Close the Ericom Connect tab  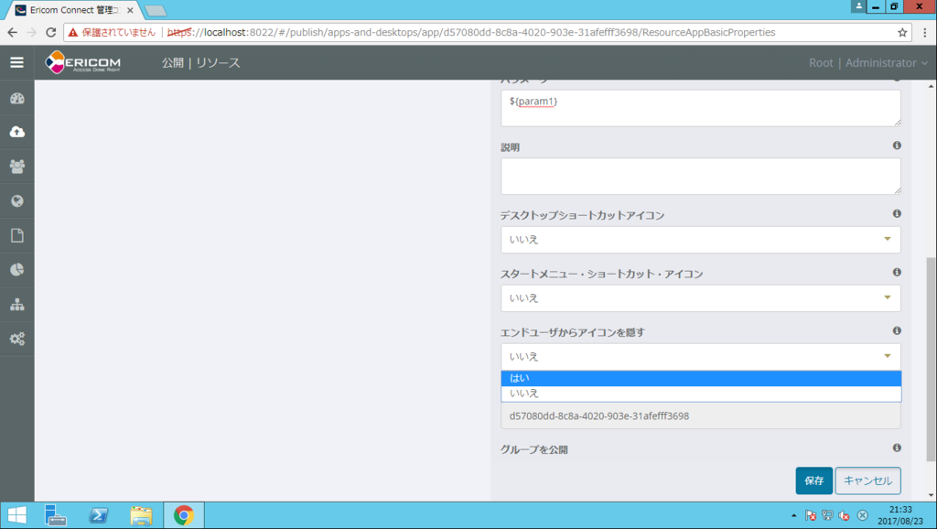click(x=130, y=10)
